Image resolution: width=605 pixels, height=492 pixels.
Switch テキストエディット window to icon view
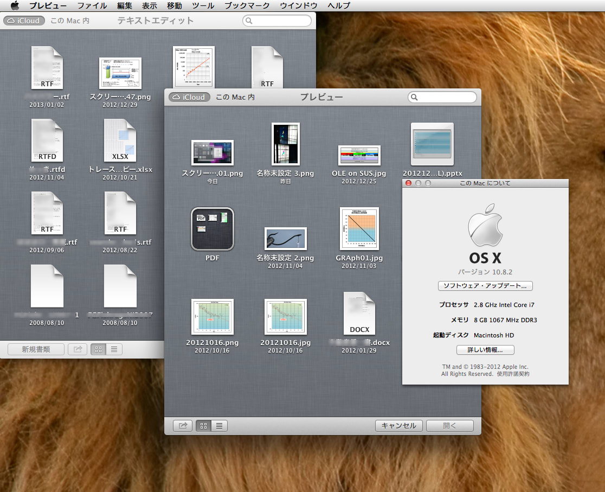coord(98,349)
